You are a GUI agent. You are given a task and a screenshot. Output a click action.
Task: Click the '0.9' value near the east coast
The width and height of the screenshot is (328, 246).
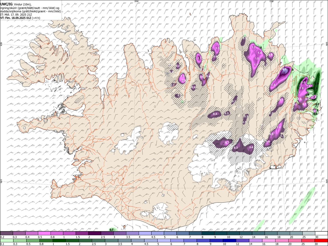316,114
